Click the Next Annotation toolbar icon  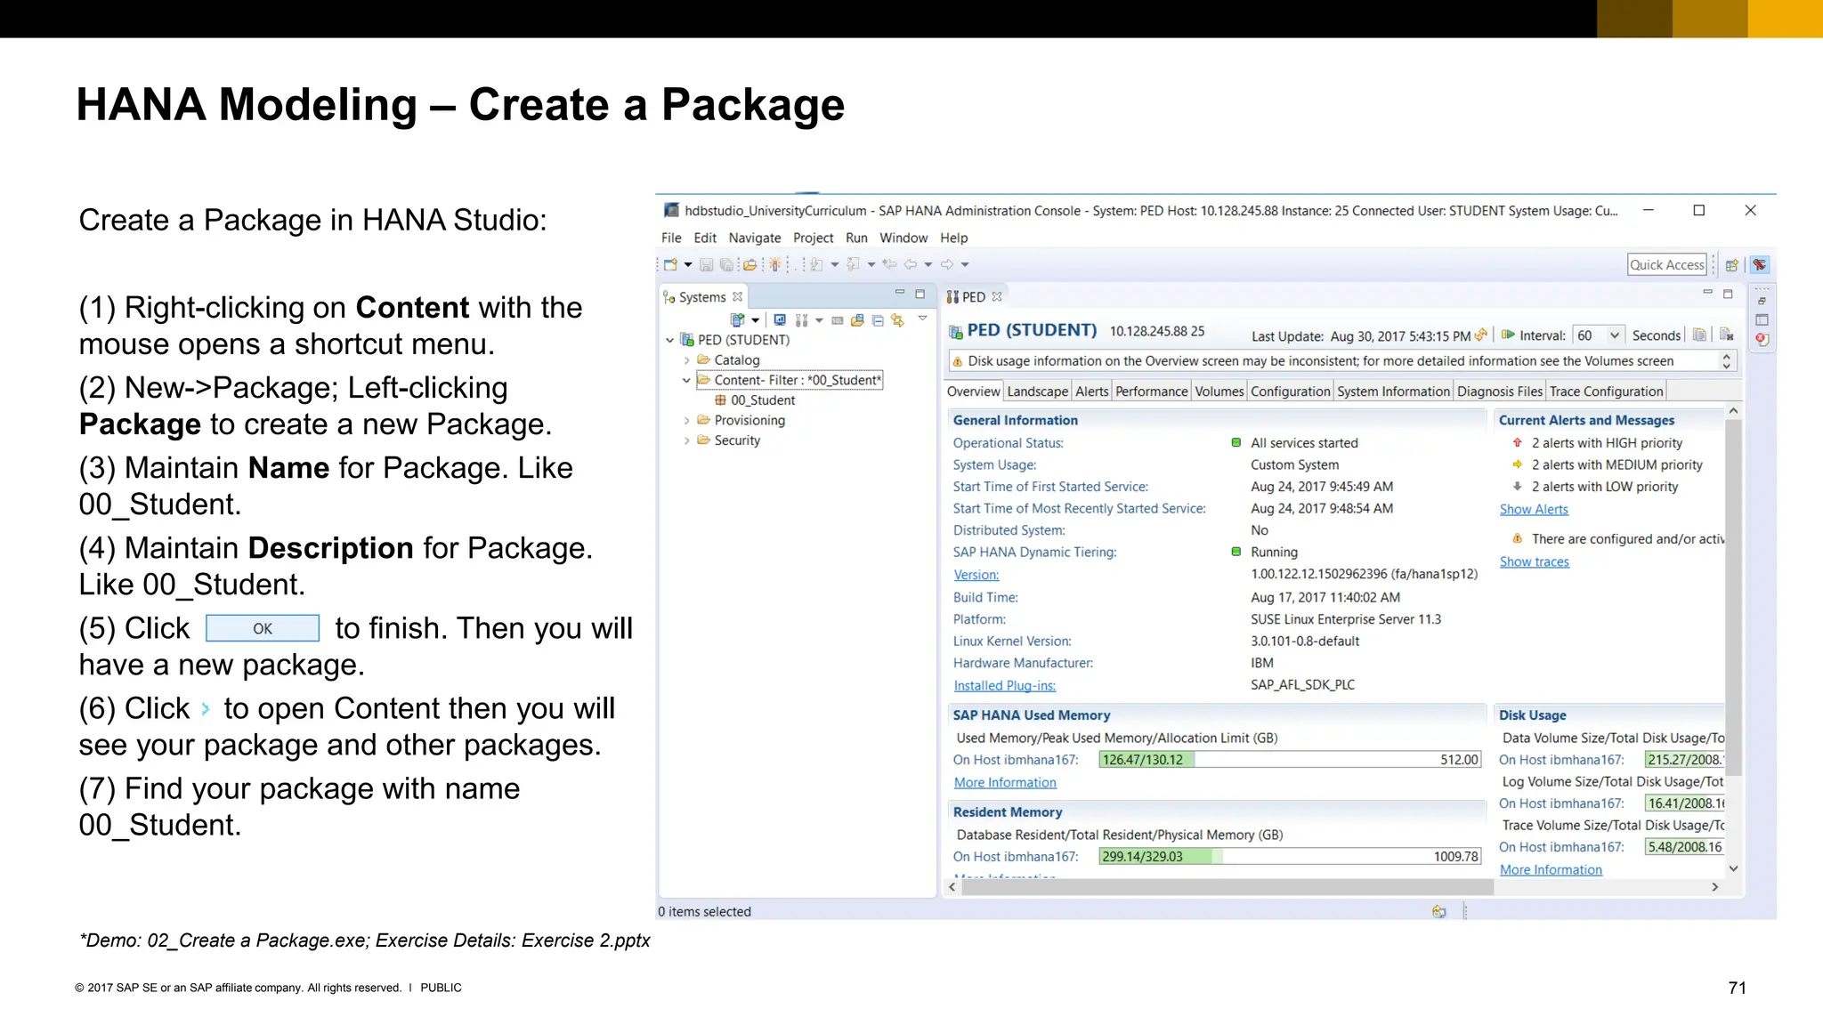[x=816, y=264]
